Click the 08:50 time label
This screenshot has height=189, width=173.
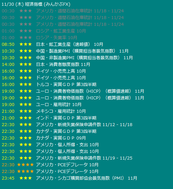coord(8,44)
